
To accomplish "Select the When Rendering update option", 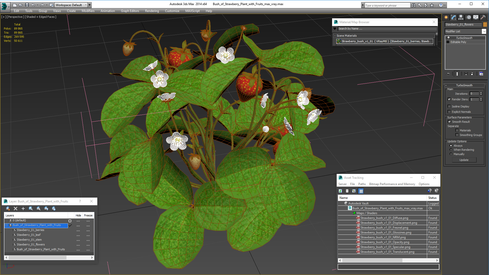I will pyautogui.click(x=451, y=150).
